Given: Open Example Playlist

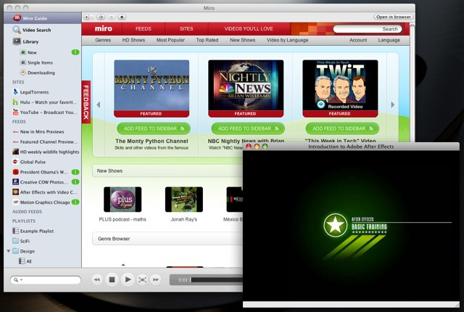Looking at the screenshot, I should click(x=42, y=231).
